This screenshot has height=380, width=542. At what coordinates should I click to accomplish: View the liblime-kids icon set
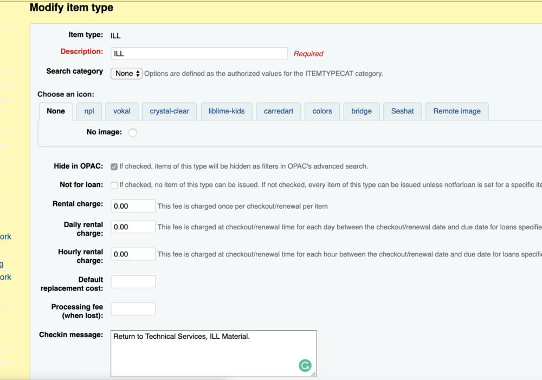(226, 111)
